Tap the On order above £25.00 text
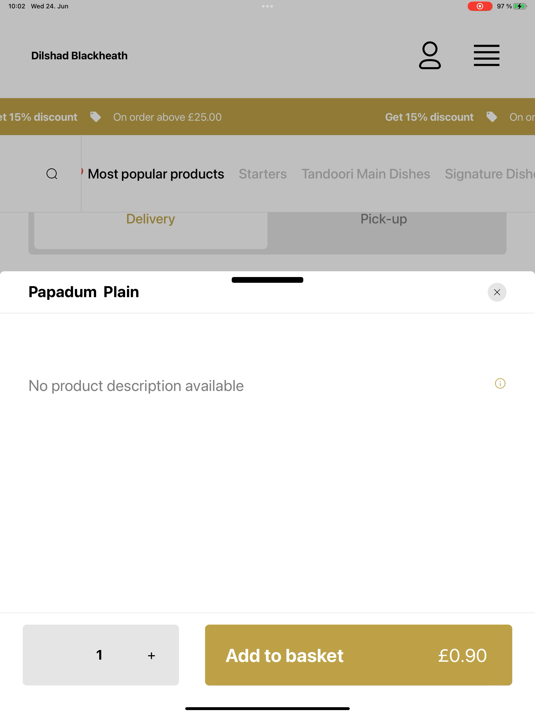This screenshot has height=714, width=535. pyautogui.click(x=167, y=117)
